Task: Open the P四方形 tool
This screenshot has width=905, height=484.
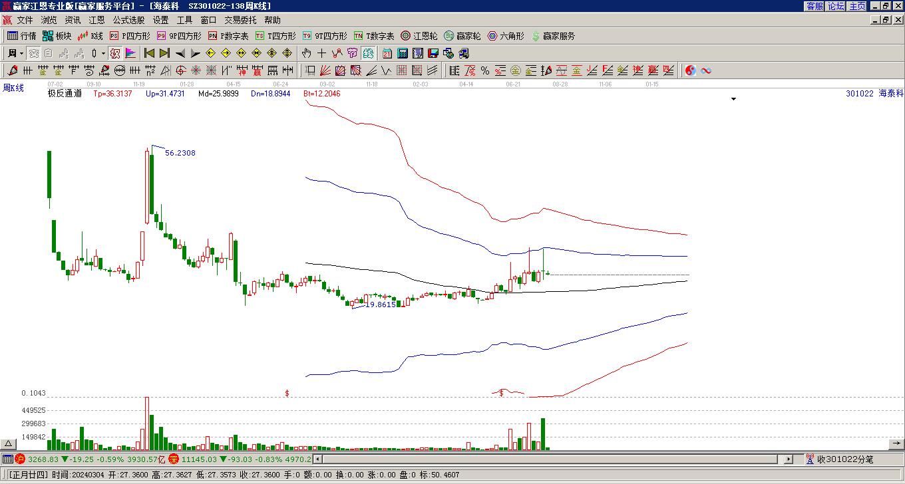Action: point(130,36)
